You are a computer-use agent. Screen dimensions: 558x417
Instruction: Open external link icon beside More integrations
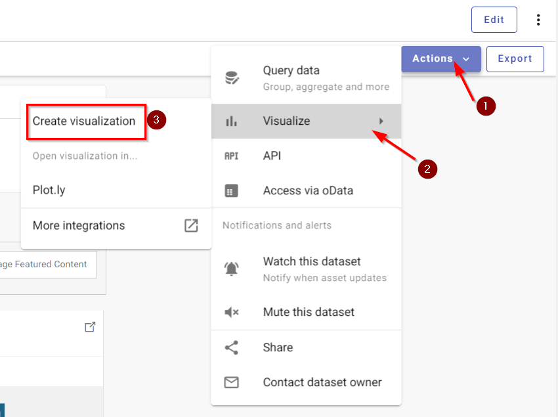click(191, 226)
